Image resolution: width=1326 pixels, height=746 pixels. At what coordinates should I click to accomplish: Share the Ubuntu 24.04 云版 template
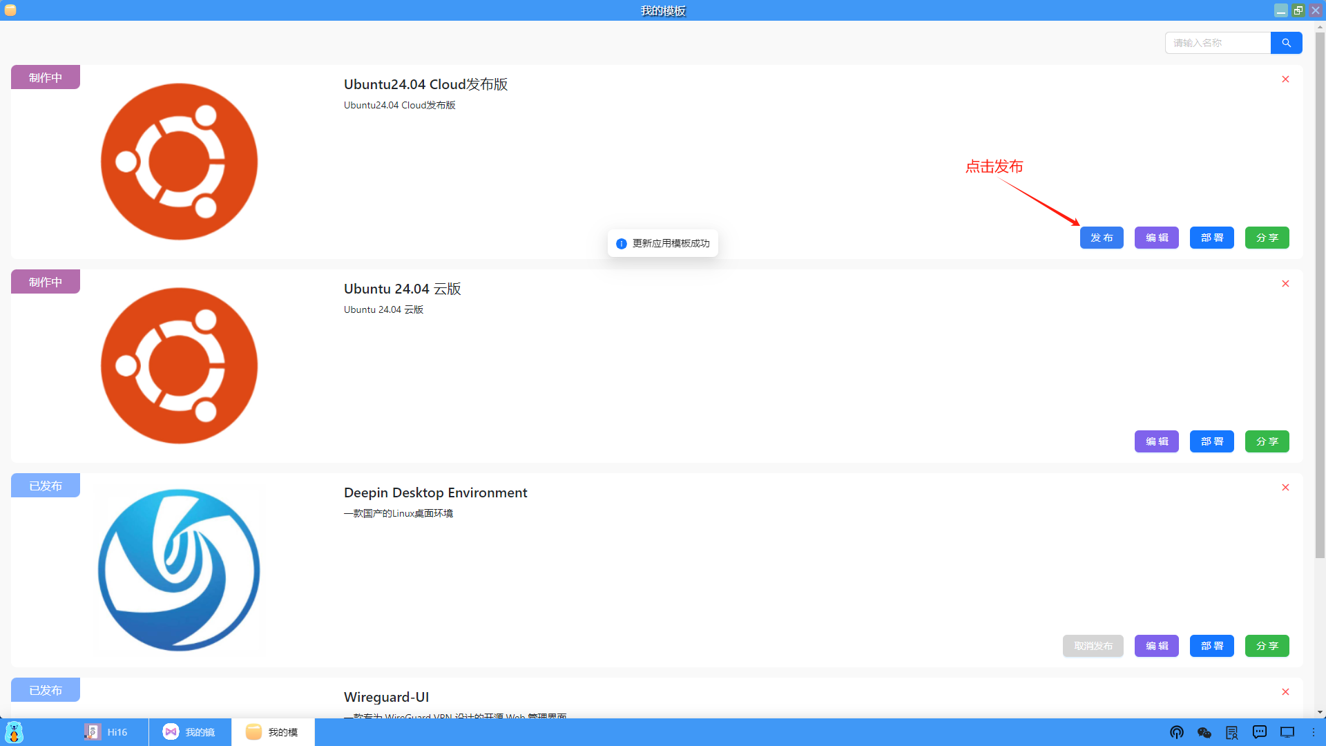(1267, 441)
